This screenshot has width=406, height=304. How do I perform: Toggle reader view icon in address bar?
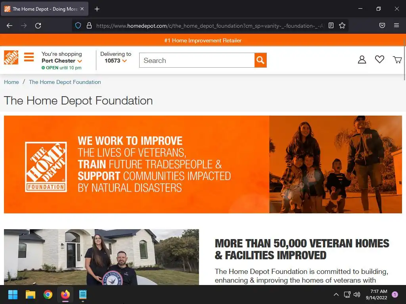[331, 25]
